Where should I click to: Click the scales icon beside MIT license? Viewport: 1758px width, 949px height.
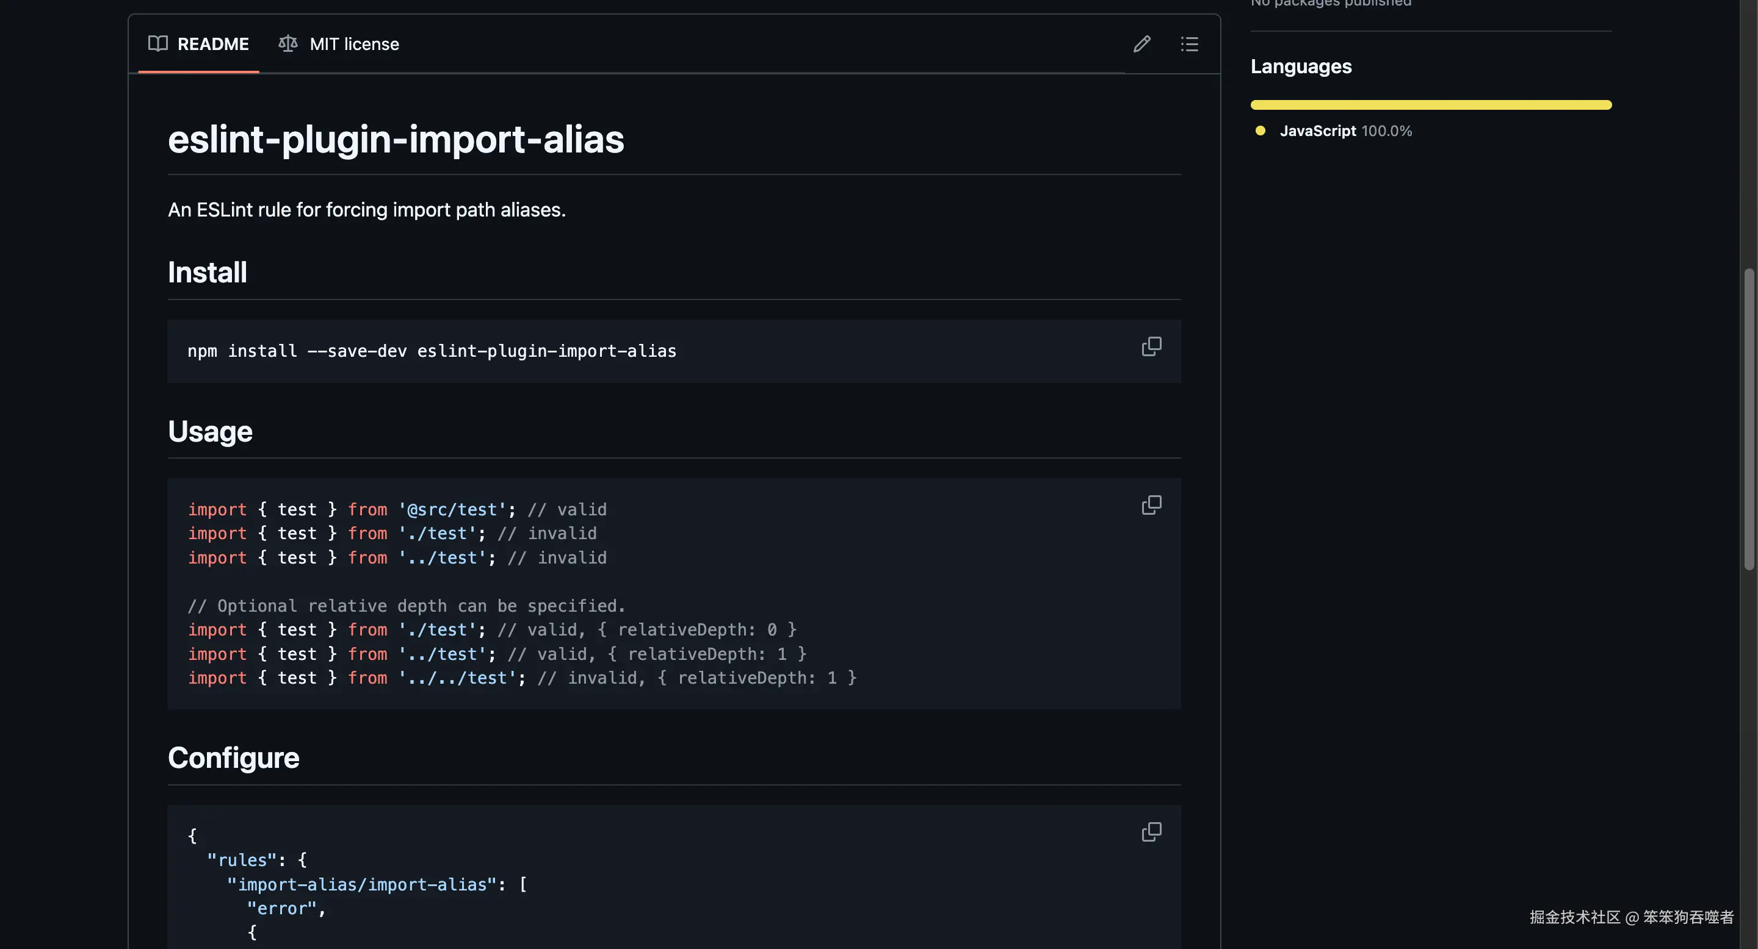pos(288,44)
